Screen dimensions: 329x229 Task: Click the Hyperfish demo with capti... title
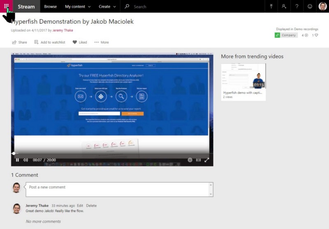click(x=243, y=92)
